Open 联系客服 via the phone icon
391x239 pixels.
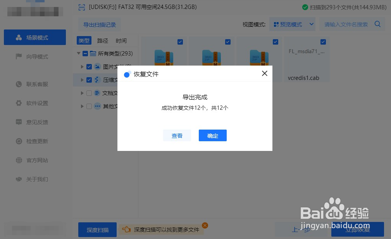[19, 84]
